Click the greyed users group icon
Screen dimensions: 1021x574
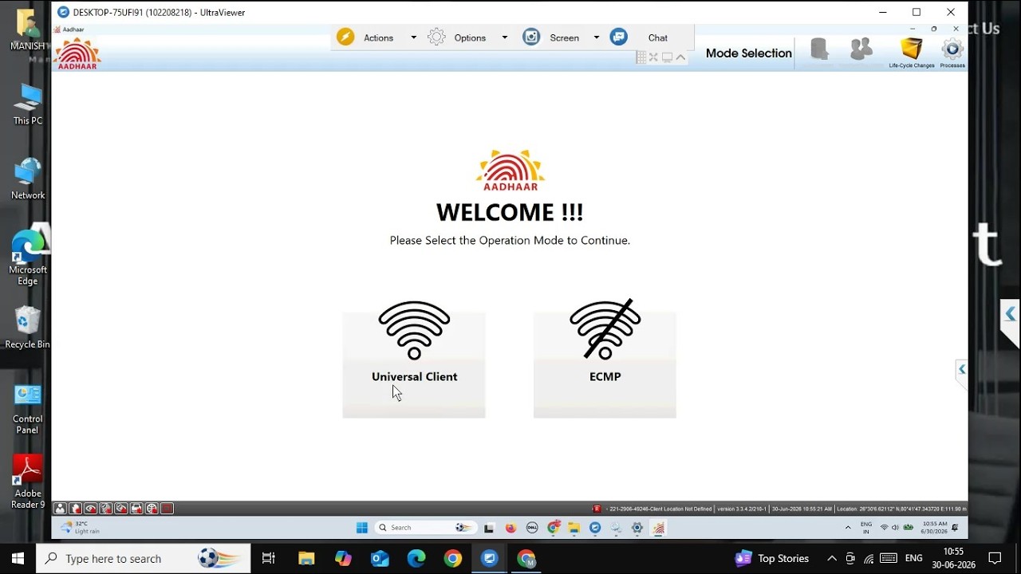click(861, 49)
